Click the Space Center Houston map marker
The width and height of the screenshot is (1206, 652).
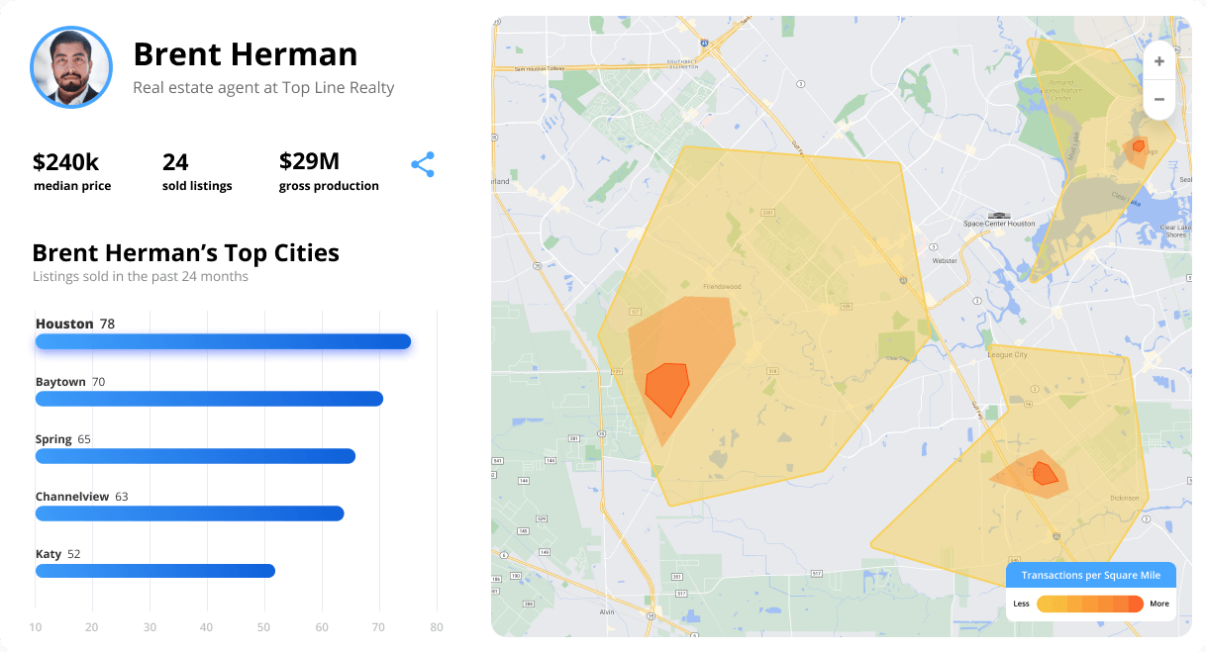click(998, 216)
